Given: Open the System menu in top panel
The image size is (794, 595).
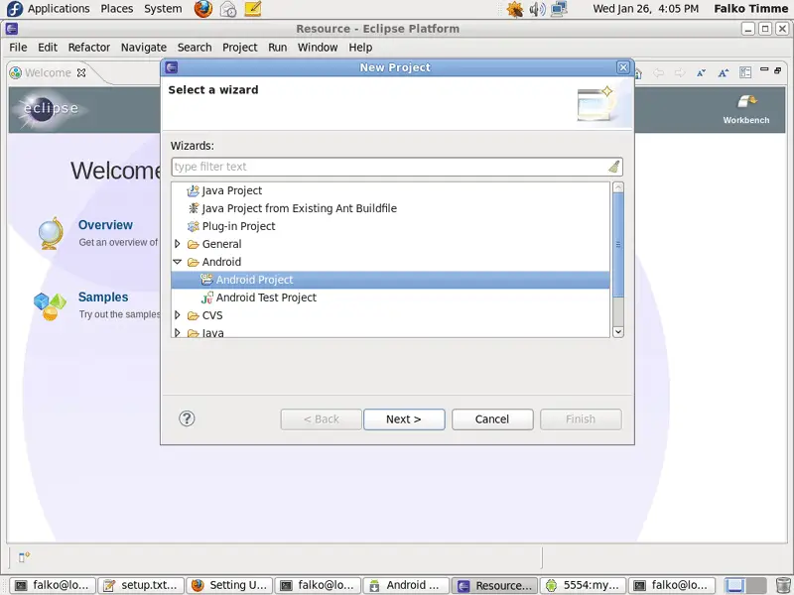Looking at the screenshot, I should tap(163, 9).
